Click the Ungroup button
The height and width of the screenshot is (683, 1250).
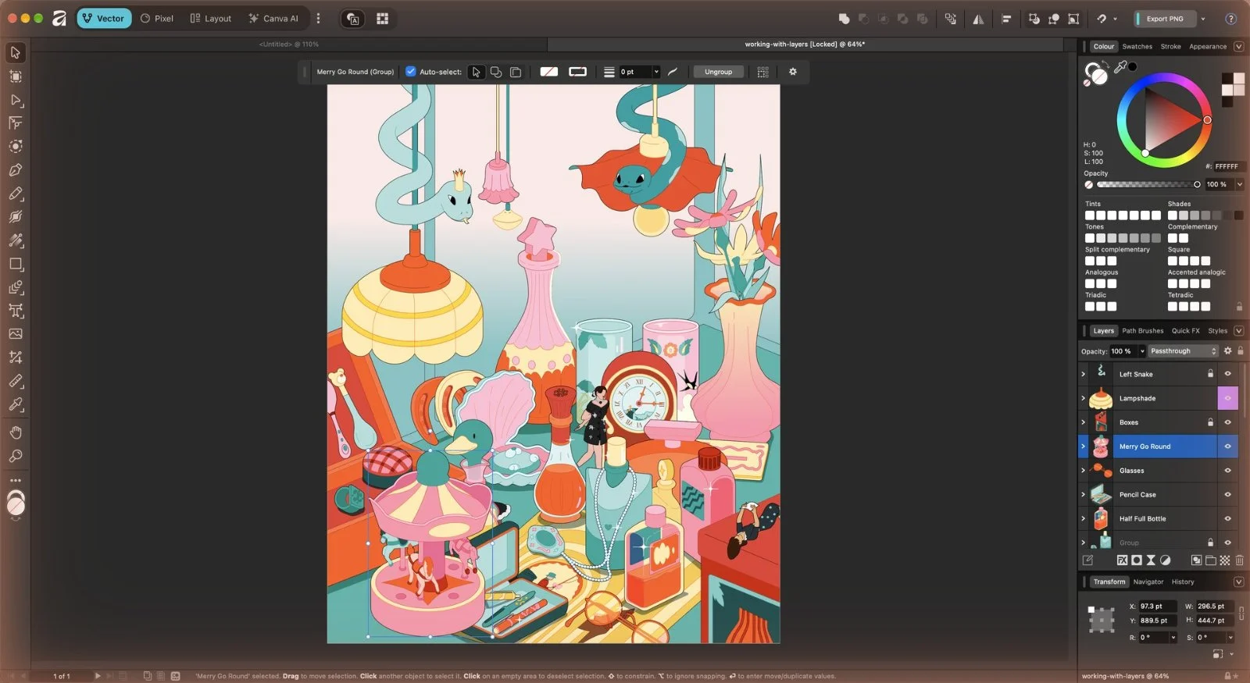click(718, 72)
